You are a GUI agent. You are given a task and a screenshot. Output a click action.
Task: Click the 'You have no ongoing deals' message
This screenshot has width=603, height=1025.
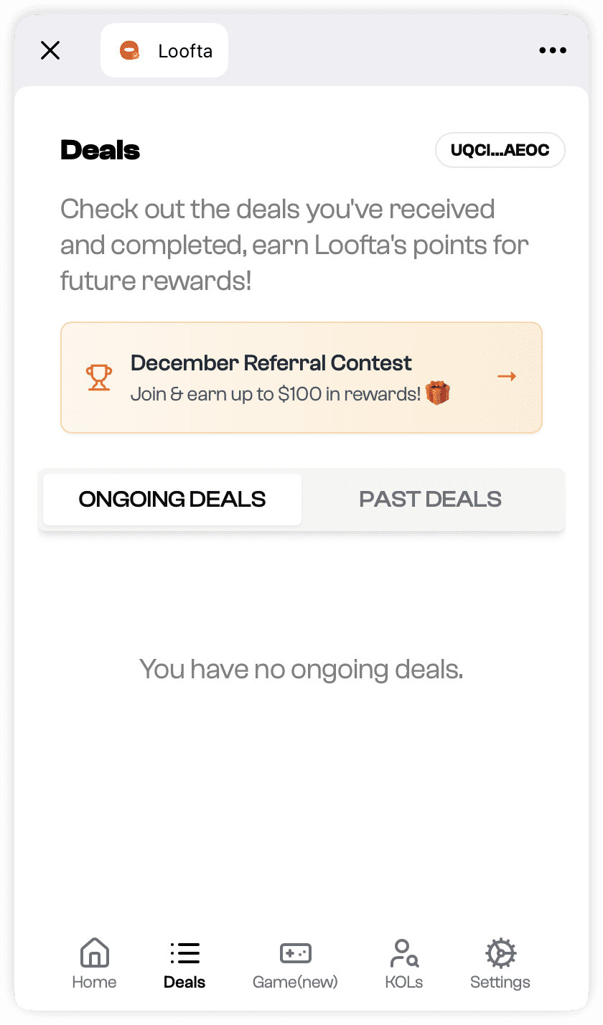(x=301, y=669)
